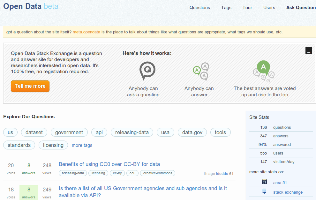Screen dimensions: 316x200
Task: Click '347 answers' in Site Stats
Action: click(x=281, y=136)
